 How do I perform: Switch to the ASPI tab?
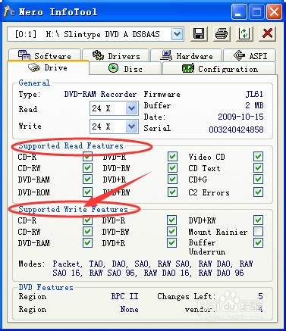(x=250, y=55)
